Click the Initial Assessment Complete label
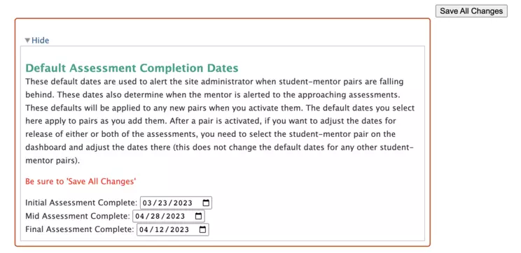This screenshot has width=521, height=253. tap(81, 203)
